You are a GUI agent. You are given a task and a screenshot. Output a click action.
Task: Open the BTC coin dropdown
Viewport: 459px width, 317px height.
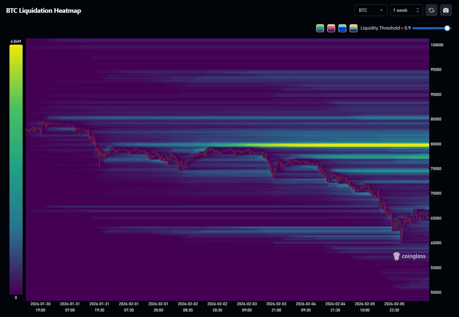(371, 10)
